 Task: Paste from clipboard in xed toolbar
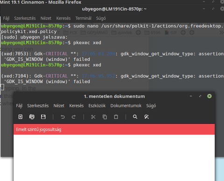[116, 117]
